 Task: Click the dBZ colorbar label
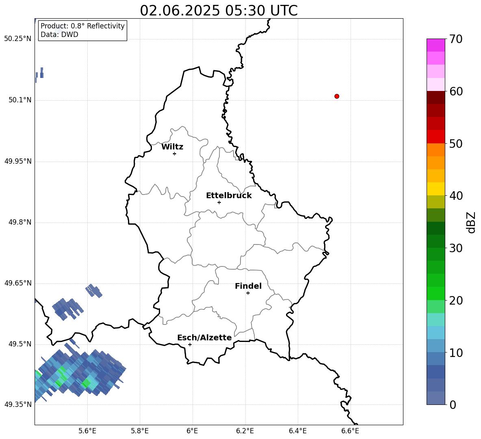click(471, 222)
